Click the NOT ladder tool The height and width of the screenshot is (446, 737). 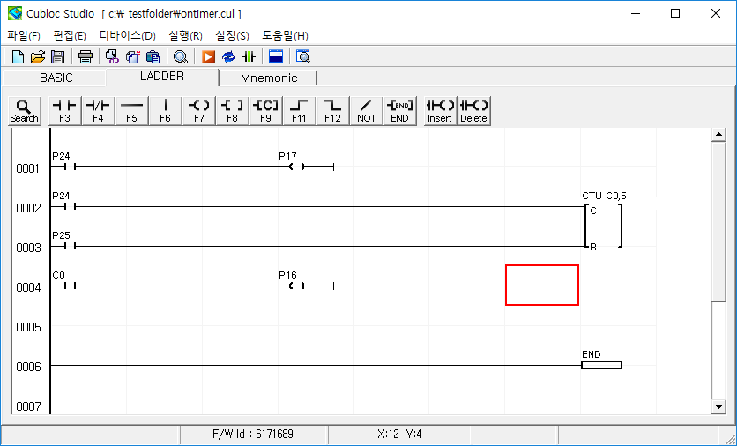tap(366, 110)
